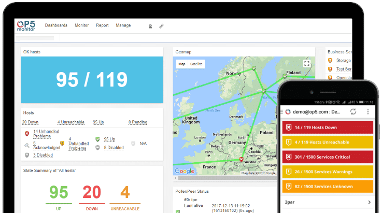Image resolution: width=382 pixels, height=213 pixels.
Task: Click the orange shield icon beside 4 Unhandled Problems
Action: [x=62, y=144]
